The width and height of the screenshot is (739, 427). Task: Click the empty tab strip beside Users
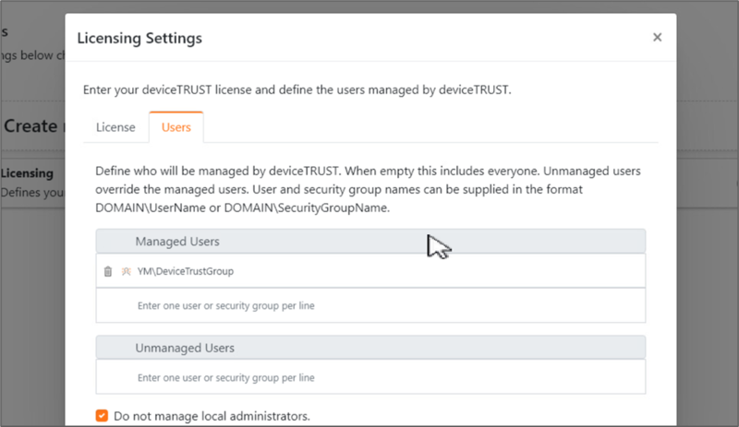pos(430,127)
